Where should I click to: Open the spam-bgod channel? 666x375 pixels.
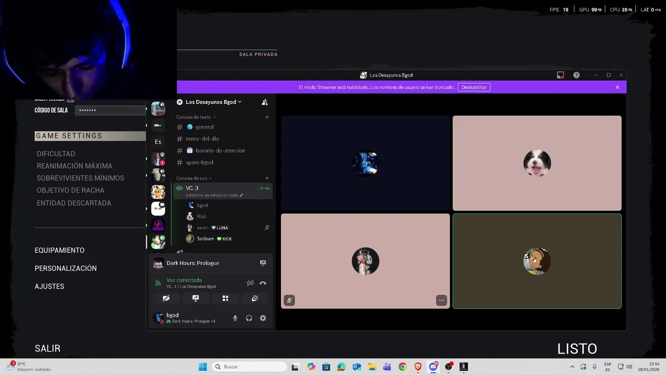(x=223, y=162)
